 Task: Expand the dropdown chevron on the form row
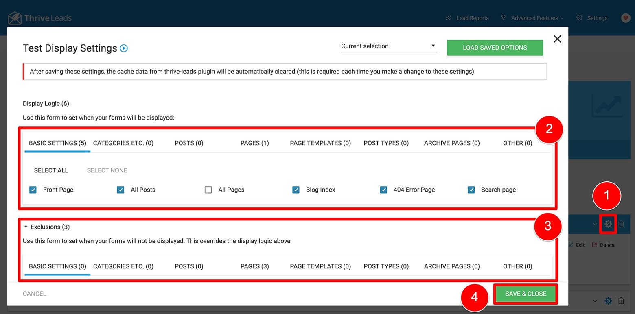coord(594,224)
